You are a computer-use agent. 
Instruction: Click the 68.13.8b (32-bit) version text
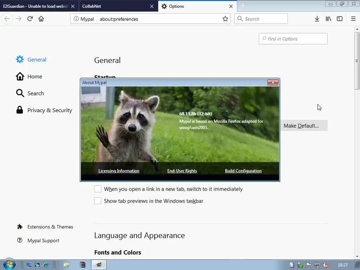pos(195,114)
